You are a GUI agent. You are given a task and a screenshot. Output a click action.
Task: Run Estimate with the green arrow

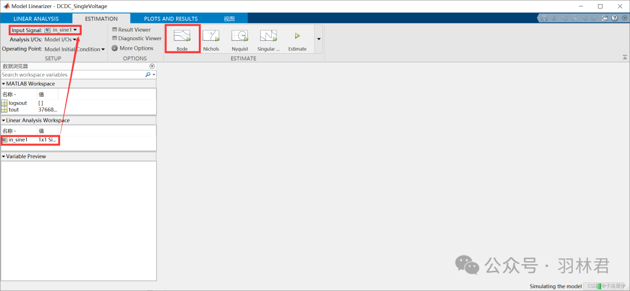pyautogui.click(x=297, y=36)
